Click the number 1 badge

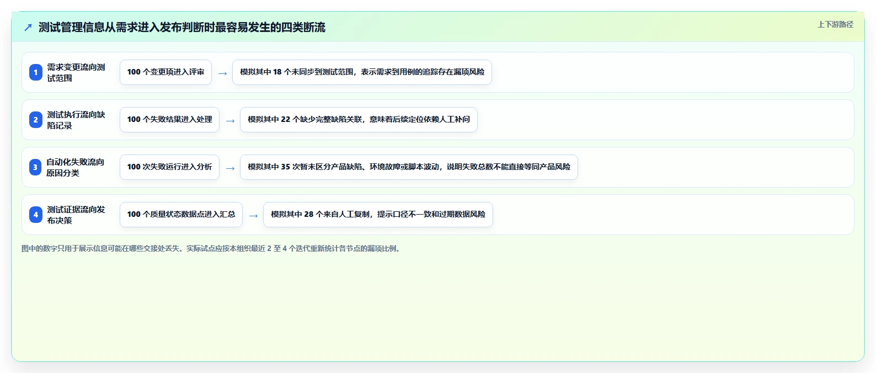(36, 72)
